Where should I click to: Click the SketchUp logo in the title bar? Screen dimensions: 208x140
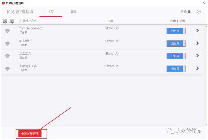(x=3, y=3)
